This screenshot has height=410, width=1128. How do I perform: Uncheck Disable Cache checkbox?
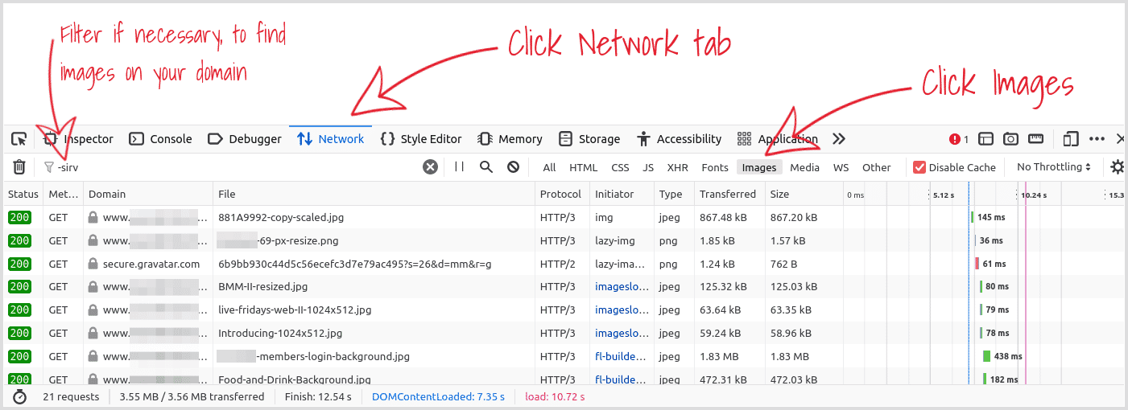click(919, 167)
